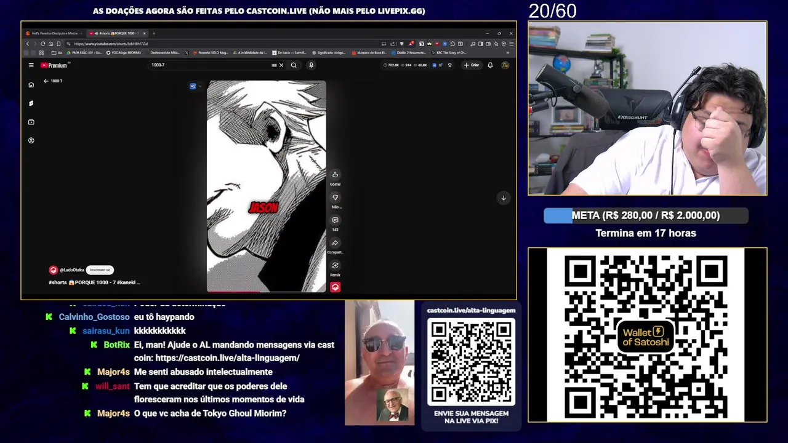Viewport: 788px width, 443px height.
Task: Open Shorts in YouTube sidebar
Action: click(31, 103)
